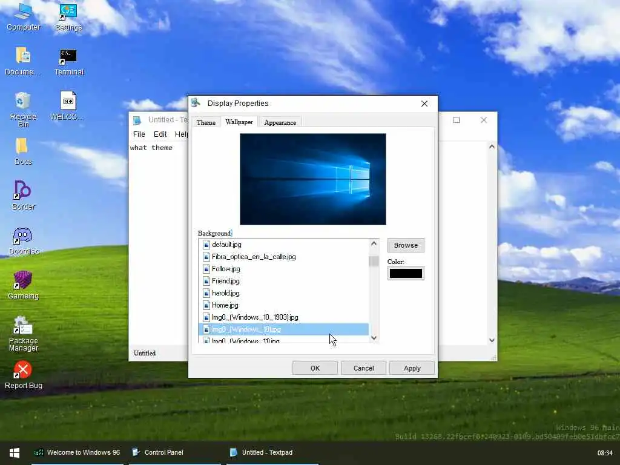
Task: Maximize the Textpad window
Action: click(457, 120)
